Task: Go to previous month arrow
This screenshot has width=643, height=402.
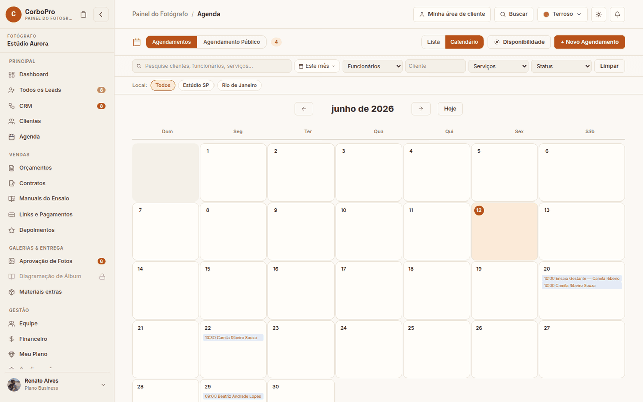Action: pos(304,109)
